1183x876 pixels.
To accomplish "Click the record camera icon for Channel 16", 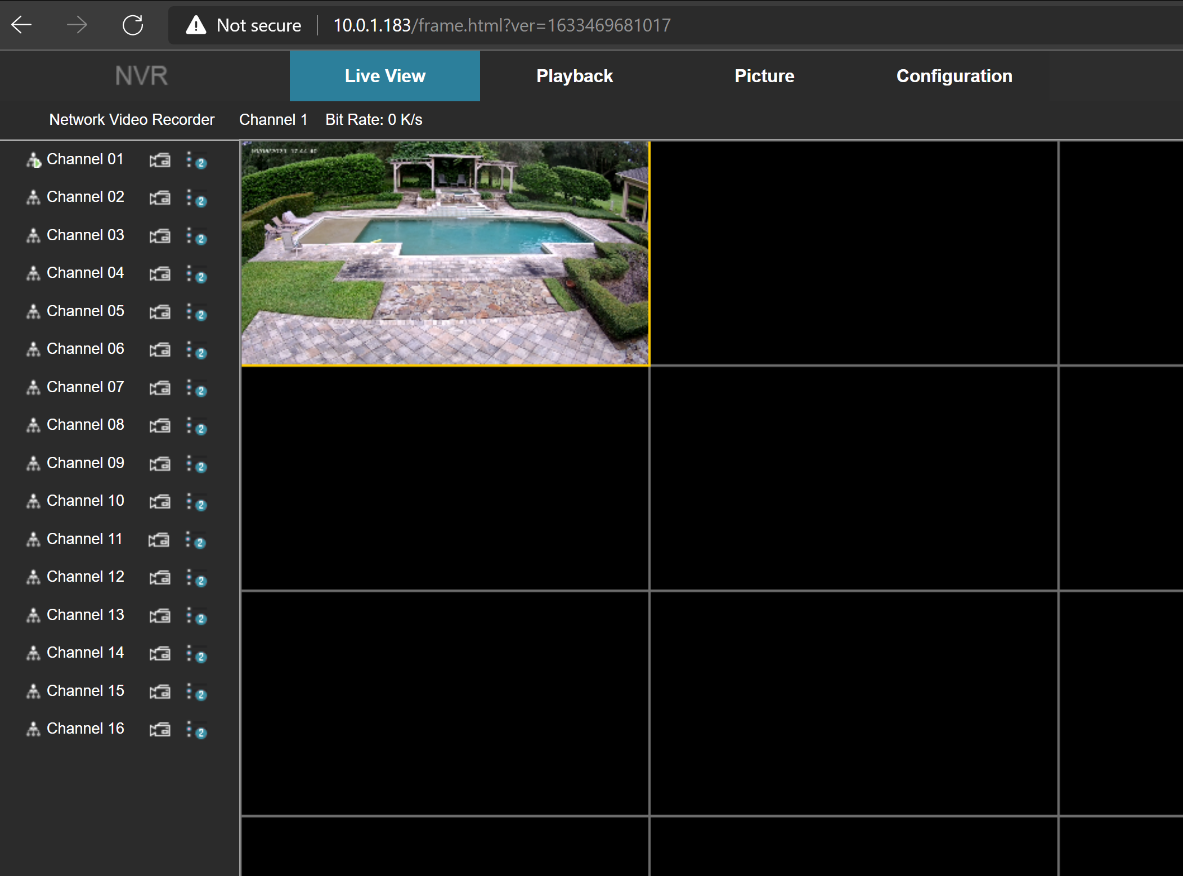I will pos(160,730).
